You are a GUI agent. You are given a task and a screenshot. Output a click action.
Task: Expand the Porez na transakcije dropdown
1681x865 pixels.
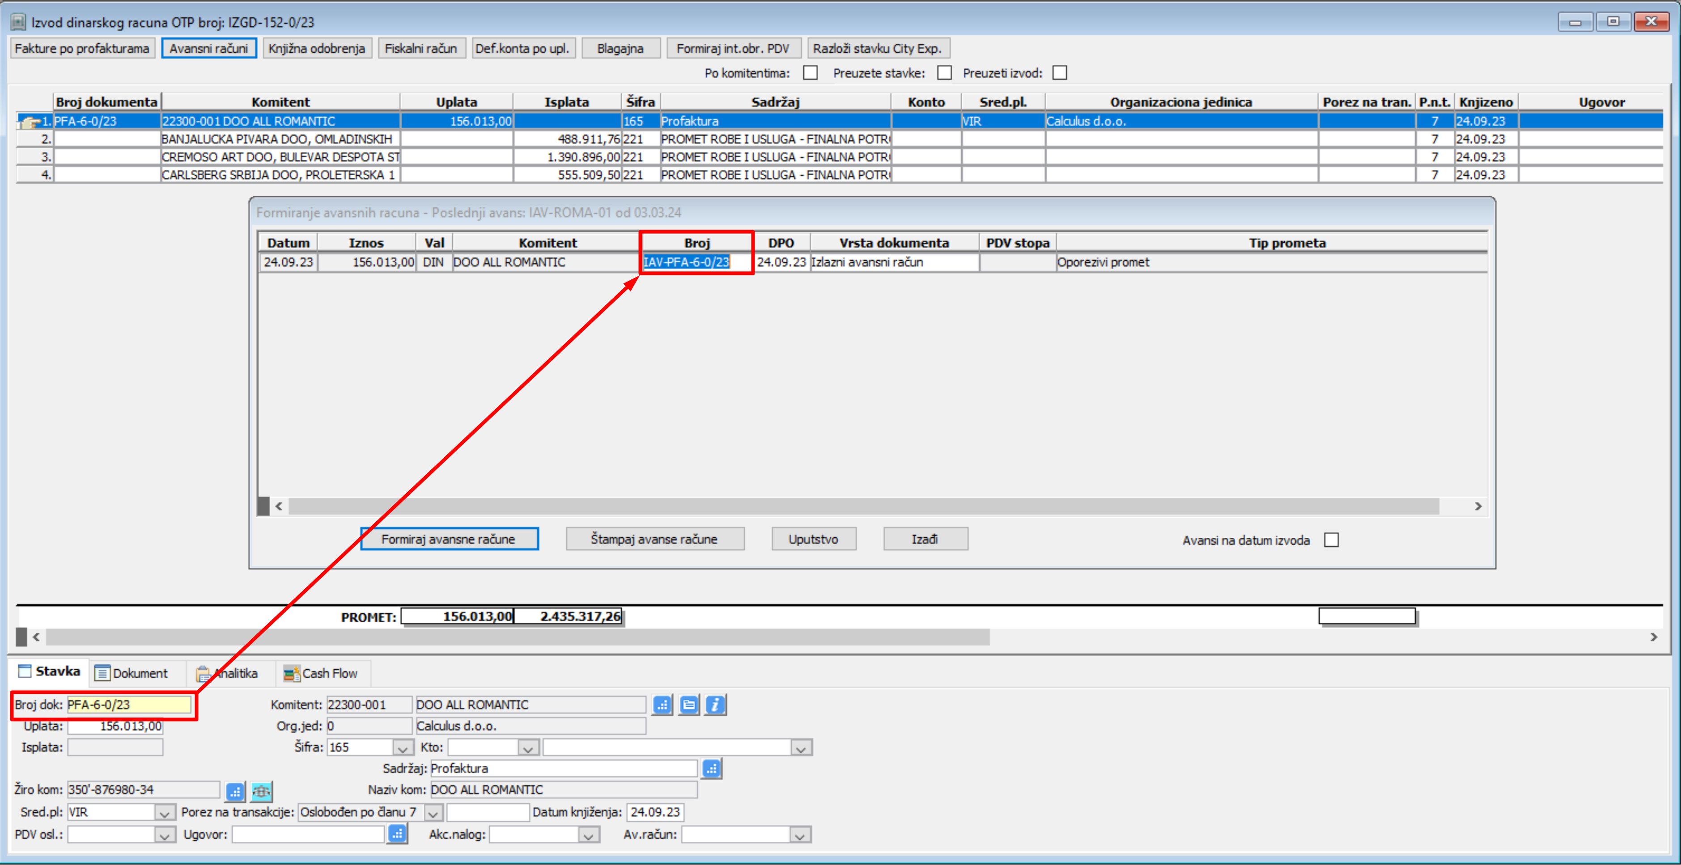point(433,813)
